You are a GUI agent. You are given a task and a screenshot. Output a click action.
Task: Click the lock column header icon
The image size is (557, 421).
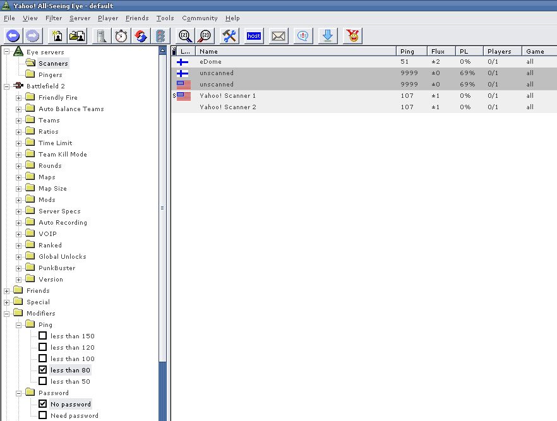tap(174, 51)
